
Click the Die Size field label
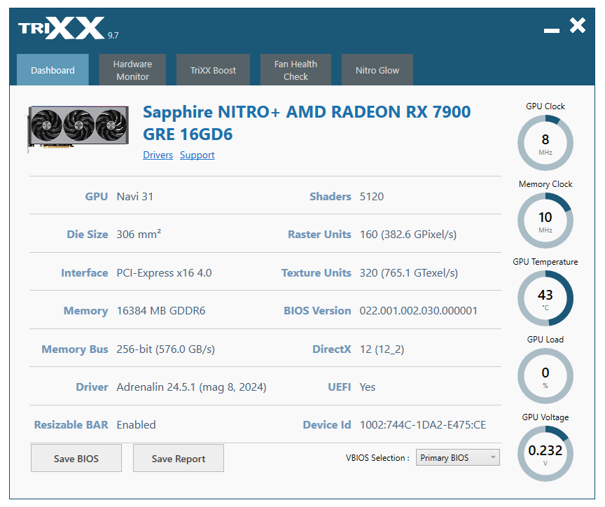[x=88, y=234]
